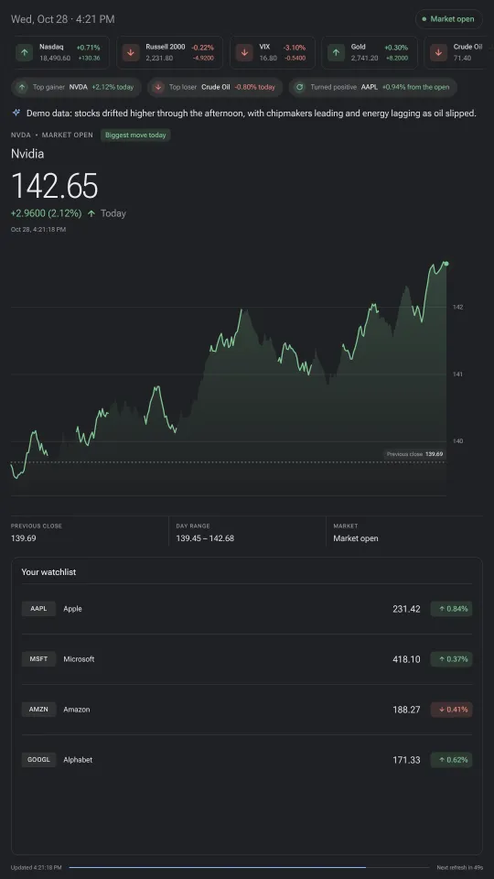
Task: Click the Next refresh countdown text
Action: (x=460, y=868)
